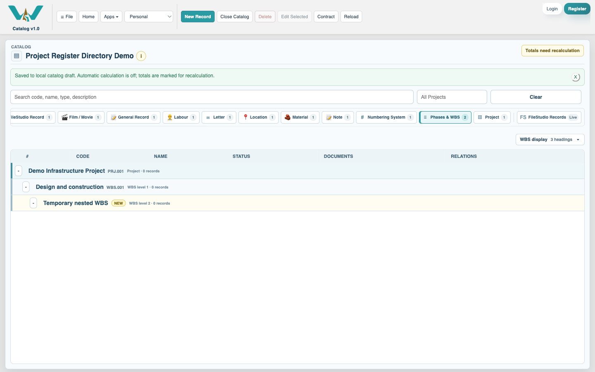595x372 pixels.
Task: Click the NAME column header
Action: click(161, 156)
